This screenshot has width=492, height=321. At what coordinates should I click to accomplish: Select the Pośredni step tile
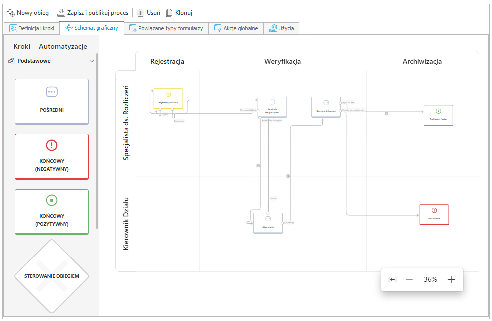tap(52, 101)
